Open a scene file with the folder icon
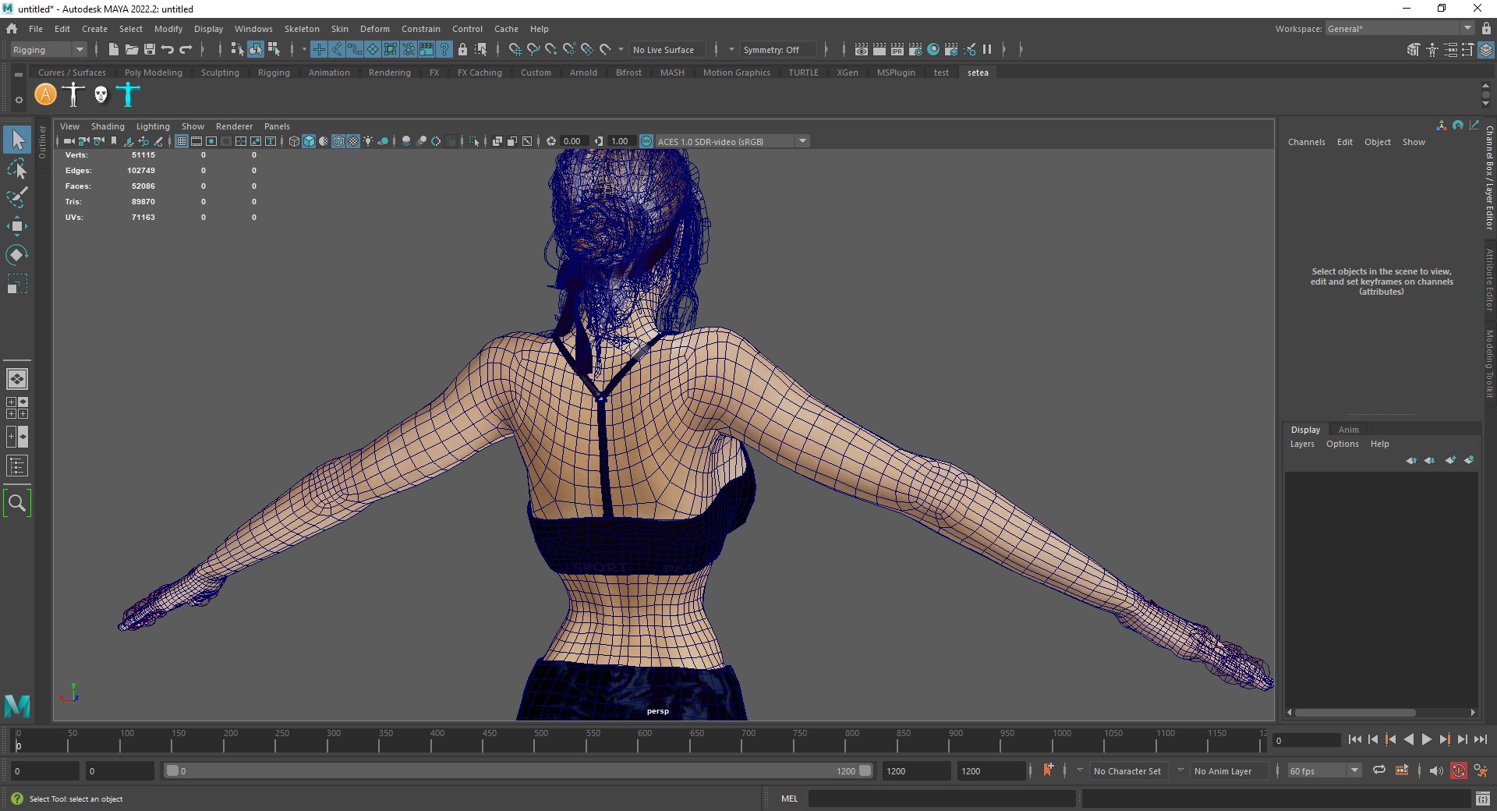 tap(132, 49)
